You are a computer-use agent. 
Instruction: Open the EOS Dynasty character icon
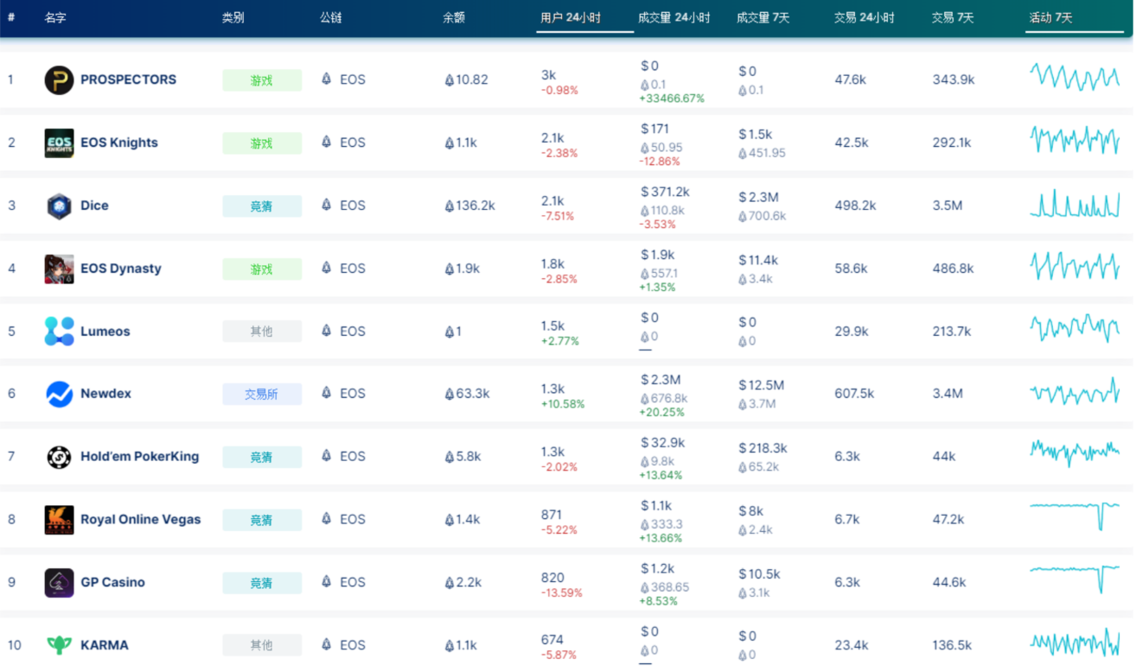[59, 269]
